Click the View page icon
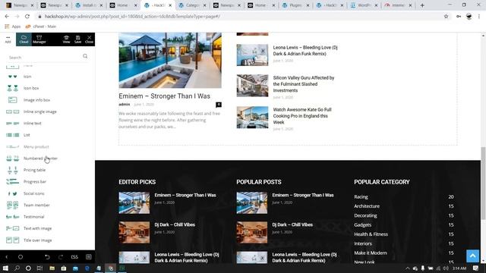This screenshot has height=273, width=486. click(66, 39)
